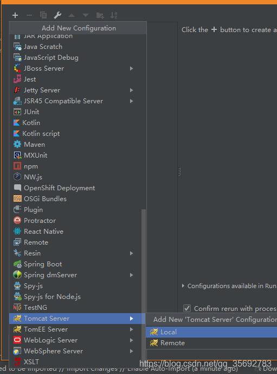Click the XSLT icon
This screenshot has width=277, height=374.
tap(17, 362)
